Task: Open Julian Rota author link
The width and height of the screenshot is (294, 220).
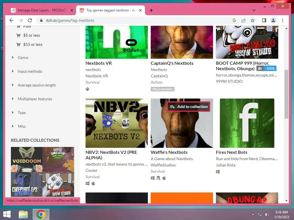Action: tap(226, 165)
